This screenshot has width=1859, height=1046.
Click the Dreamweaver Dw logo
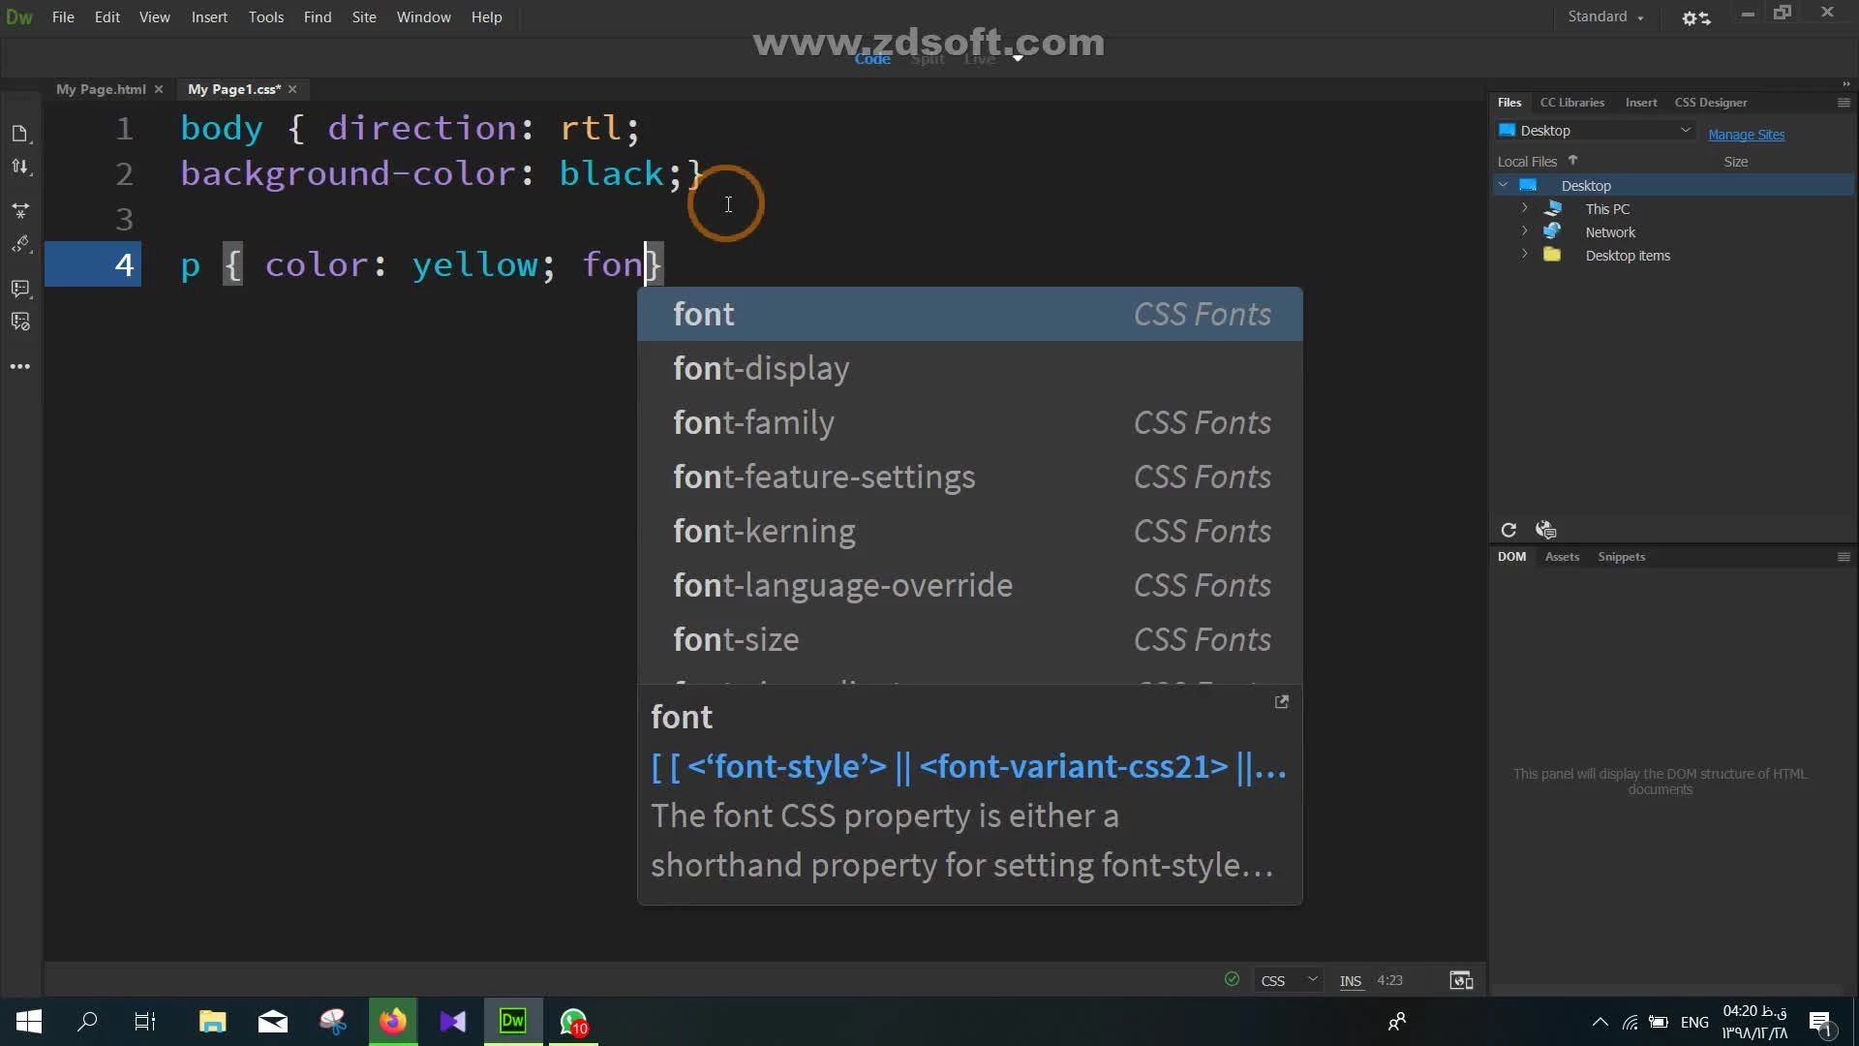(x=19, y=17)
